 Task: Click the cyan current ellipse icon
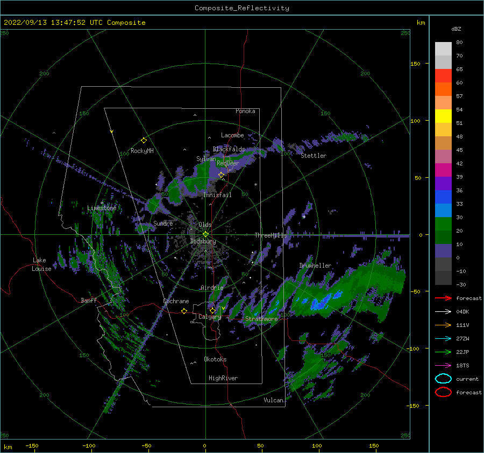click(443, 379)
